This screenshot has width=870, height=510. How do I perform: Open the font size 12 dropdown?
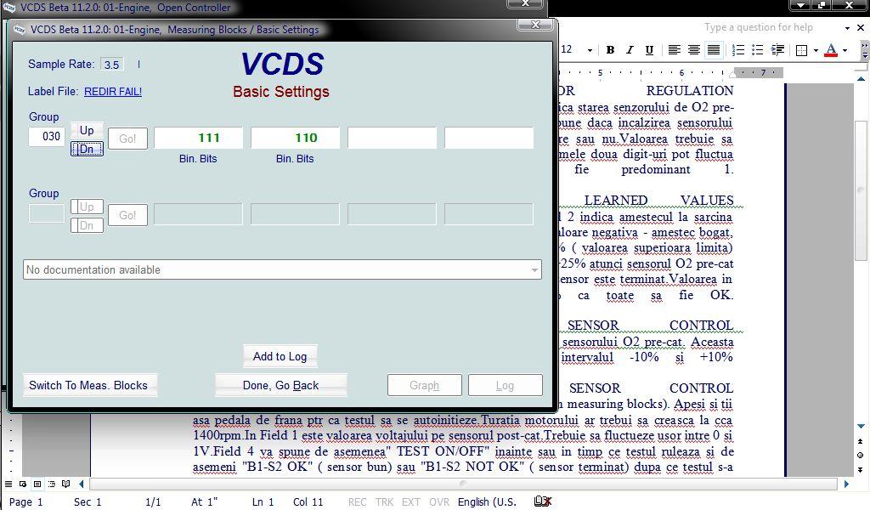coord(590,50)
